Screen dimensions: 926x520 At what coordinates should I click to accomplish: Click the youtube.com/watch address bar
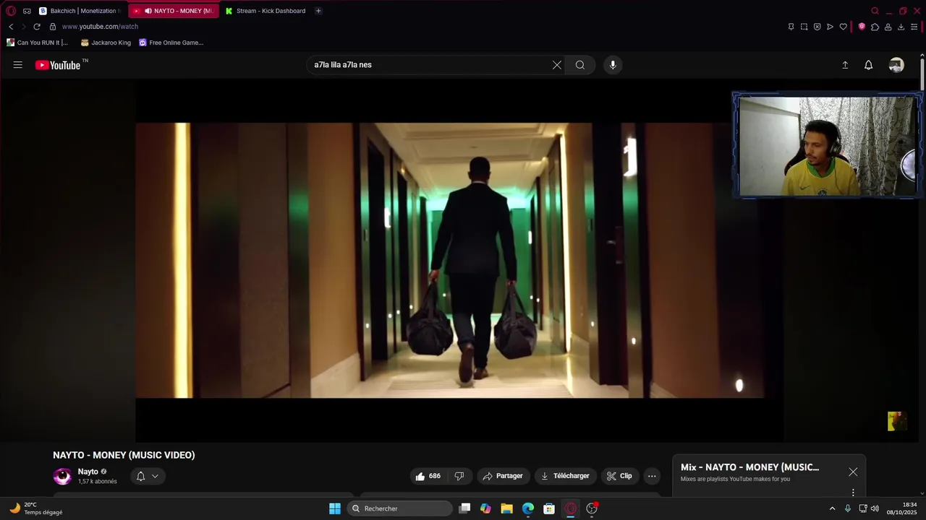[x=100, y=27]
